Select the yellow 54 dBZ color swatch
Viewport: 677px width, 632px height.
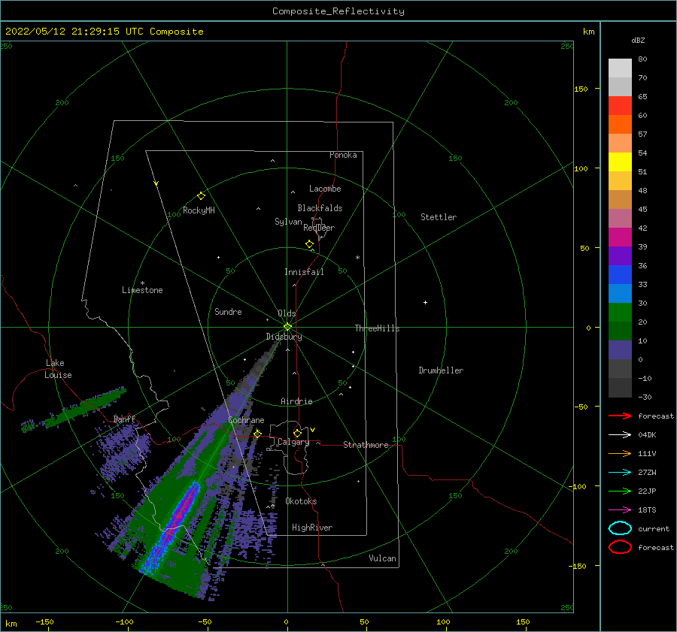[620, 162]
